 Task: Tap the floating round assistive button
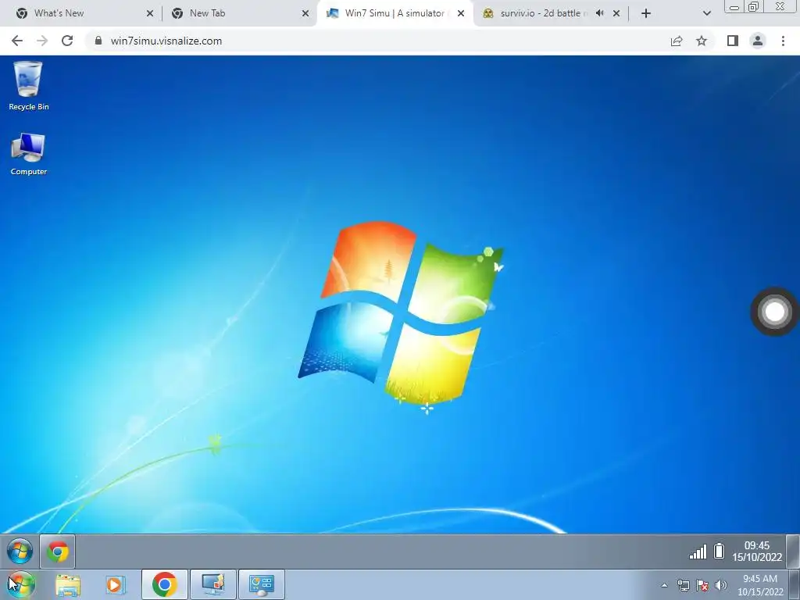pos(774,312)
